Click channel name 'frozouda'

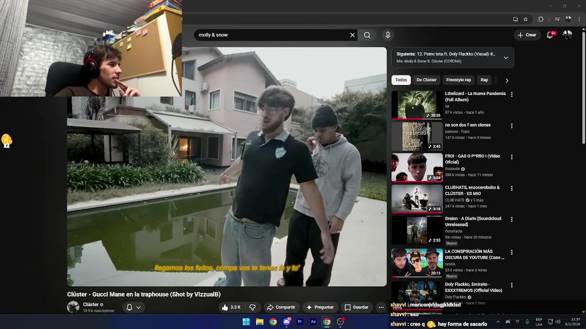click(452, 169)
